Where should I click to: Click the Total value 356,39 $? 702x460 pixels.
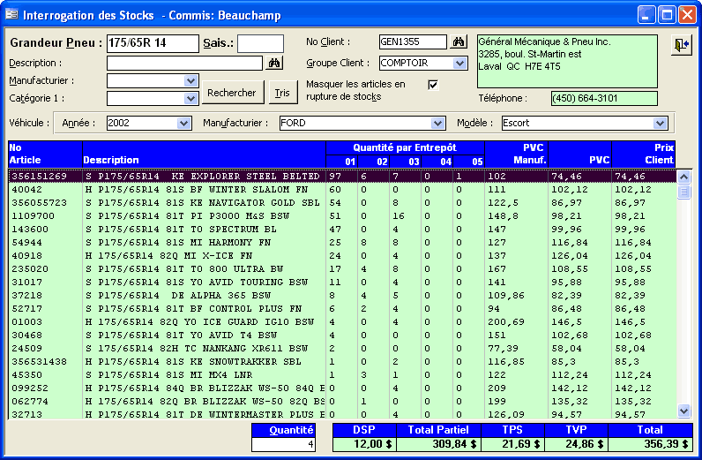pos(650,444)
